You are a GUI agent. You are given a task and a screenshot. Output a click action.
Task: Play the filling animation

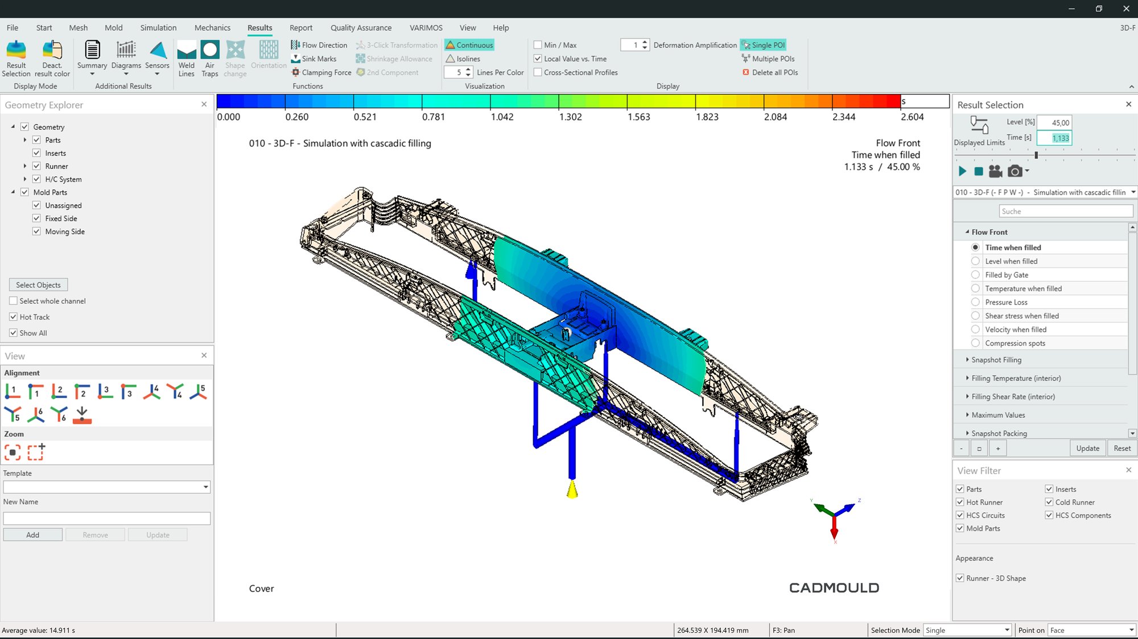(962, 171)
